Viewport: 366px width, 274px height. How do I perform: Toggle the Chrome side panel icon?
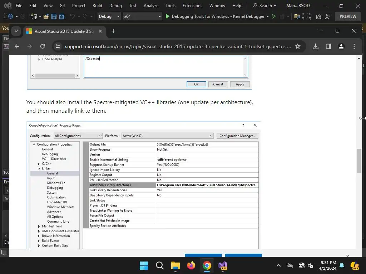click(328, 46)
